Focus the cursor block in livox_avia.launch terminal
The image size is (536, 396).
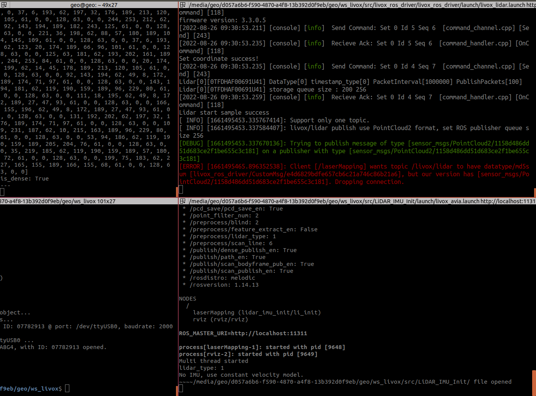pyautogui.click(x=180, y=388)
